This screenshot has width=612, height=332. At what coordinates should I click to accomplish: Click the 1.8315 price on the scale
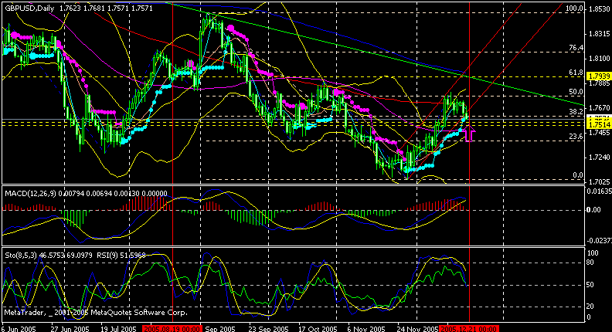pyautogui.click(x=600, y=34)
